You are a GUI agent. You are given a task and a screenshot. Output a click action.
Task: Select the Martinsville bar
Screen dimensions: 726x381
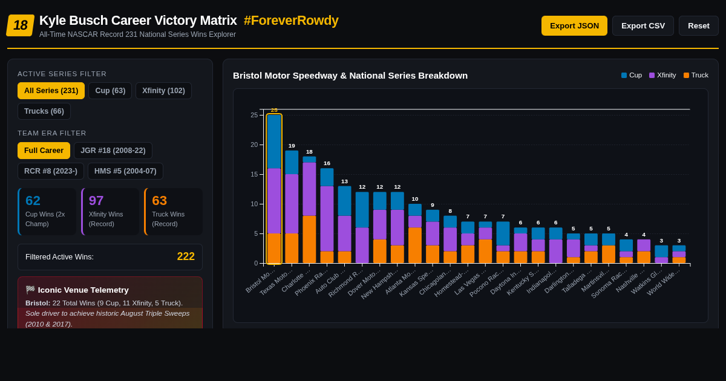[x=608, y=249]
